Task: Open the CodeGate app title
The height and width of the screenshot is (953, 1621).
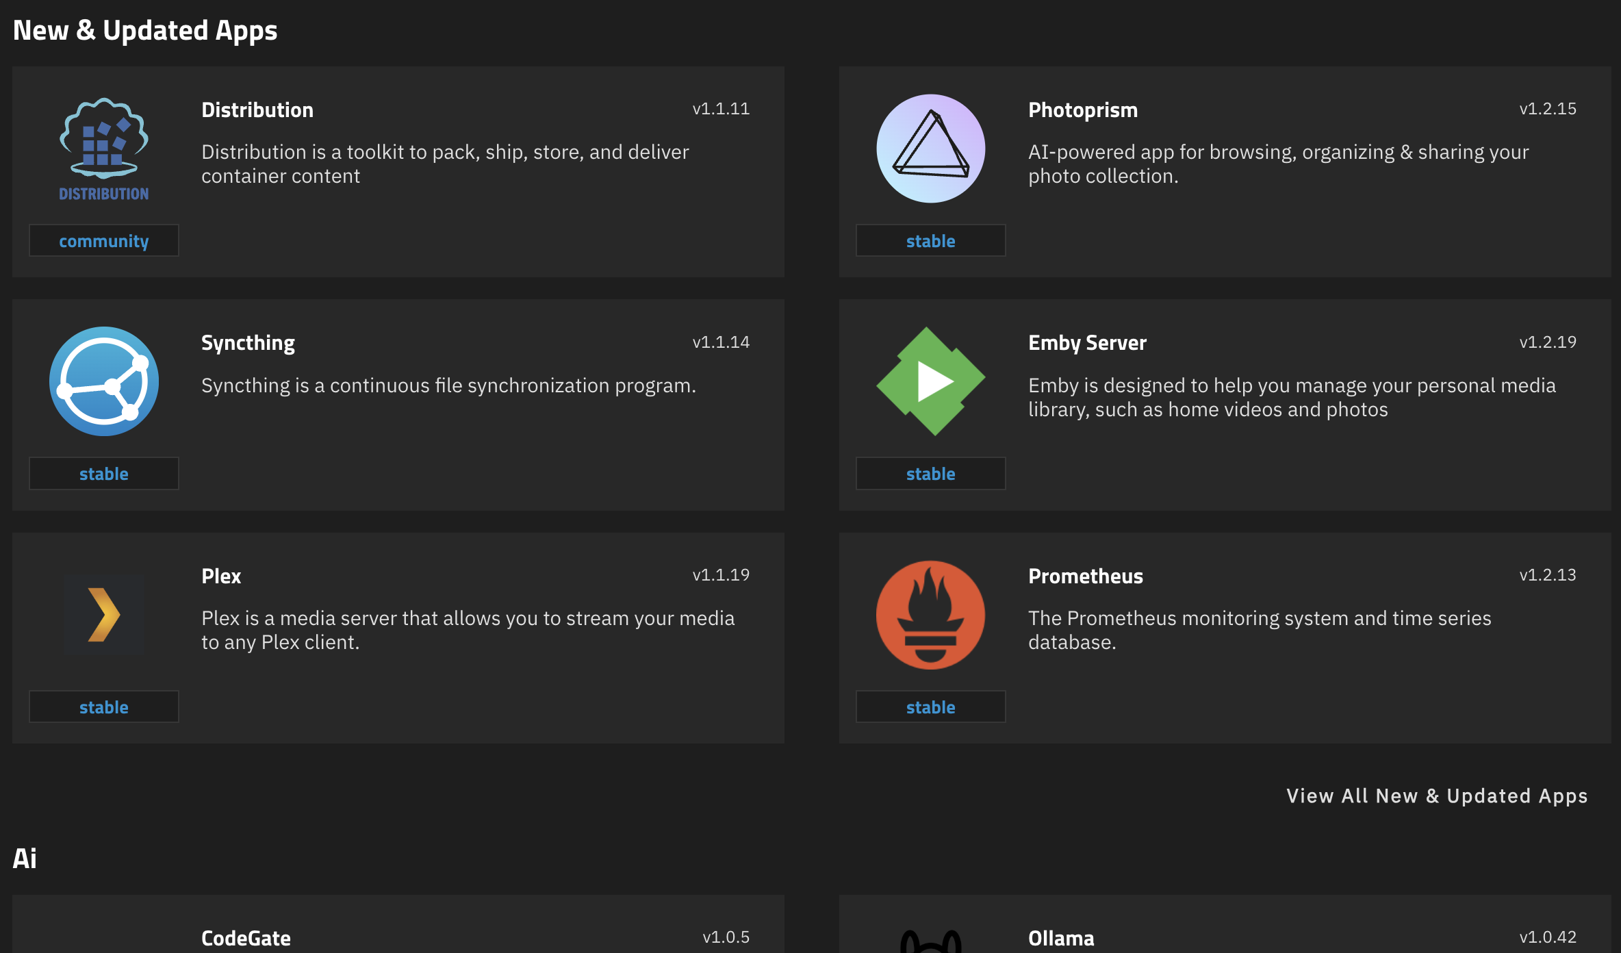Action: point(246,939)
